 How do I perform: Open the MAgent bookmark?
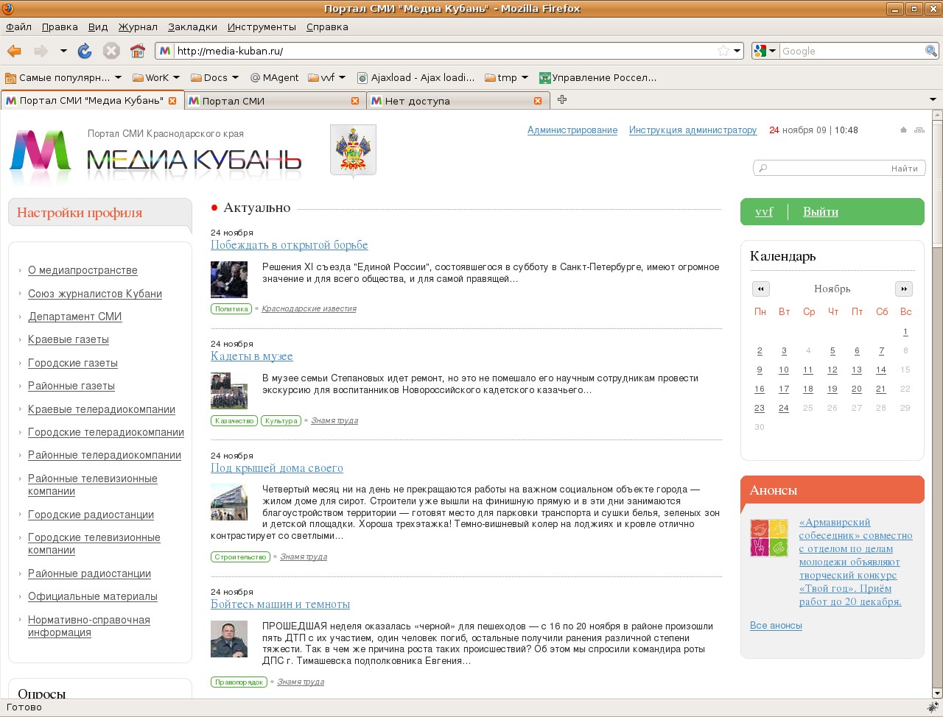274,77
